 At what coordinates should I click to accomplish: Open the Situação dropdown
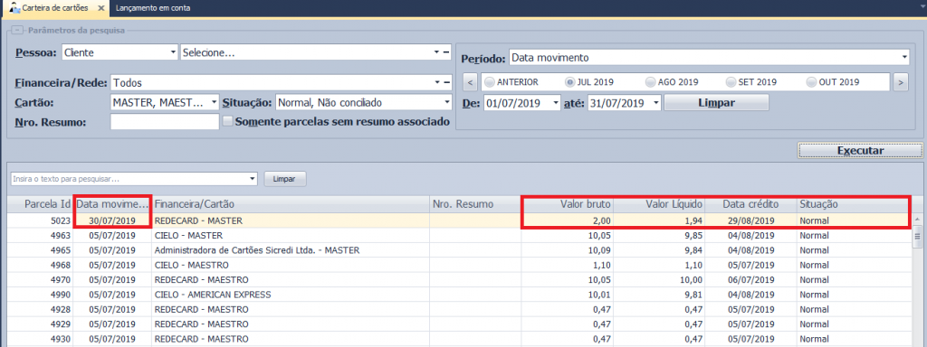[447, 103]
